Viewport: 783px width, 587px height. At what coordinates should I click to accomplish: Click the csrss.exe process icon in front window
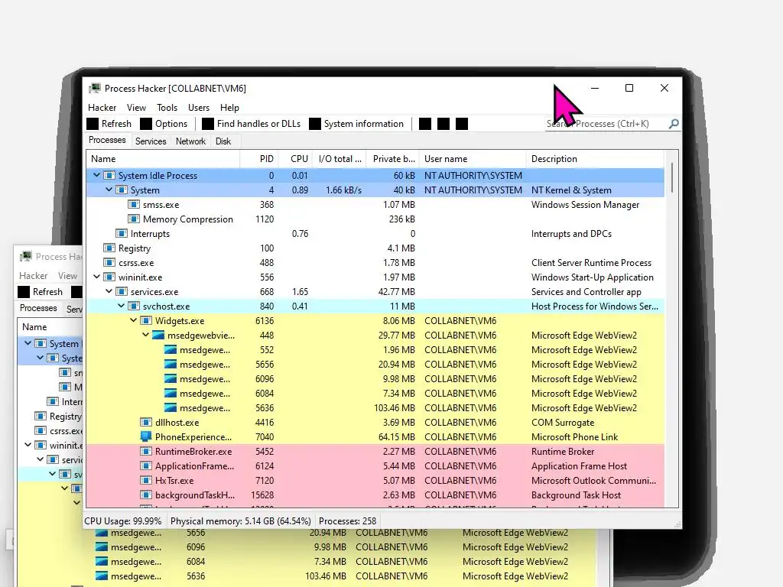coord(109,263)
